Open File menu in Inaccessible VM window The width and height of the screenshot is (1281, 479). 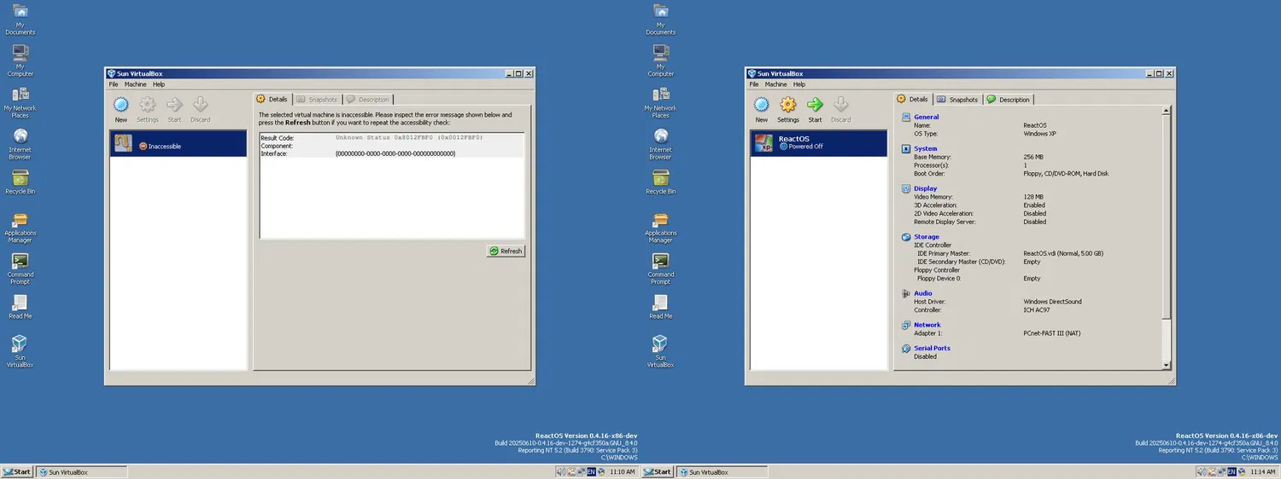[114, 84]
